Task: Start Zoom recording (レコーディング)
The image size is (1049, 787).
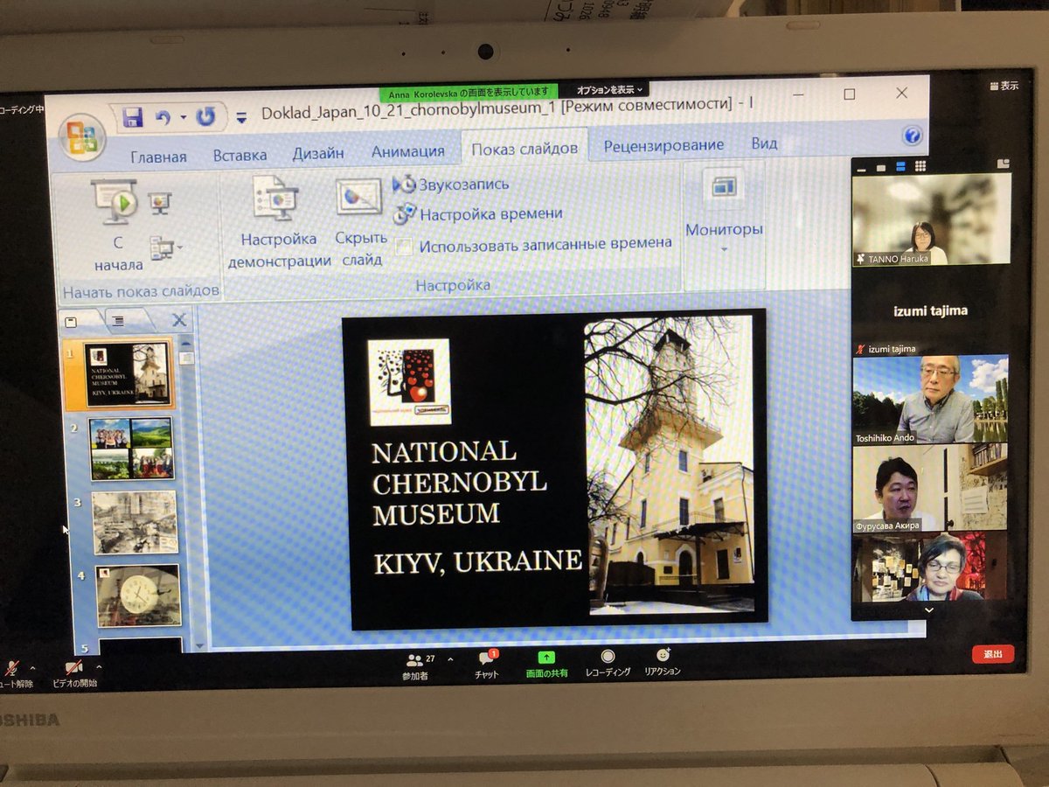Action: point(608,663)
